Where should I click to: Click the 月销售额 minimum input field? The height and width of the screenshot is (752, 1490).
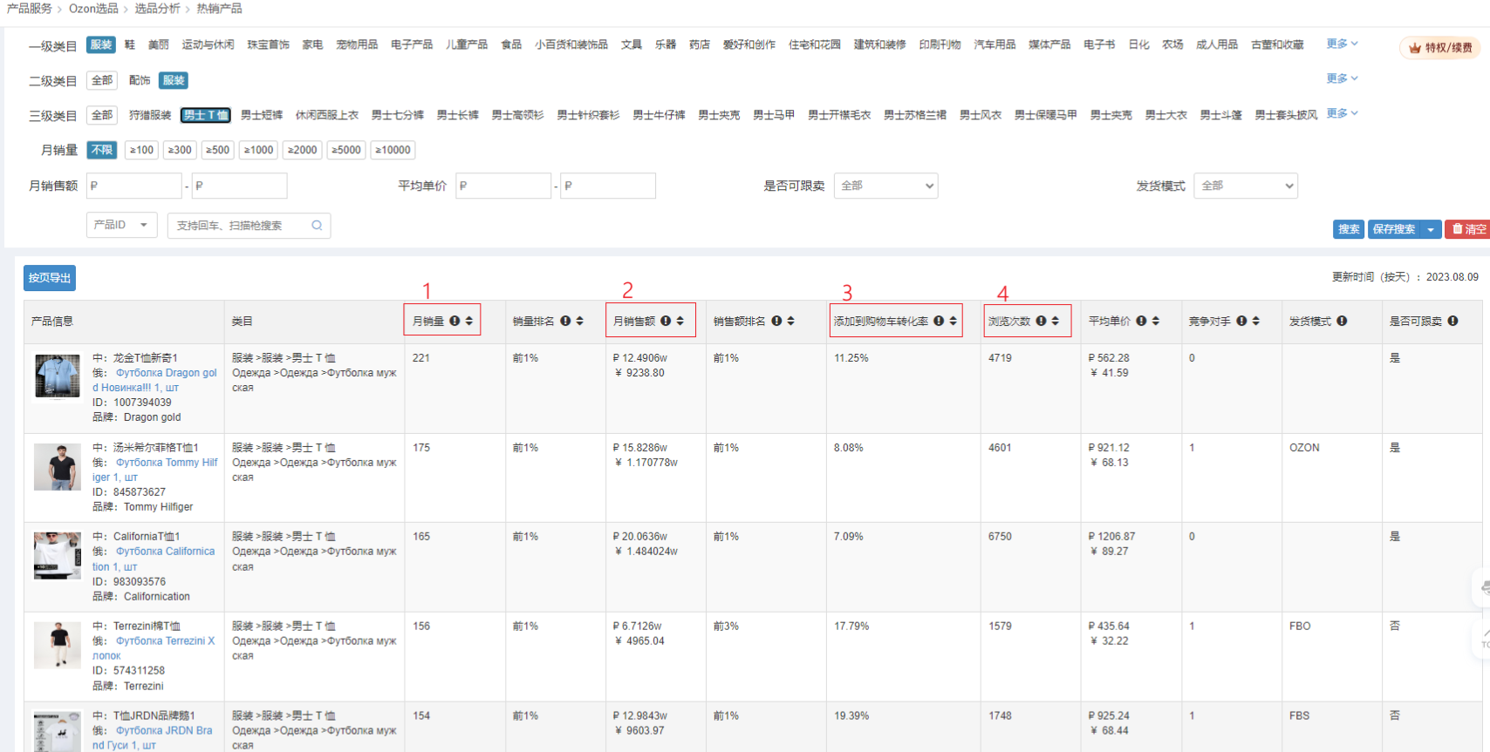pyautogui.click(x=134, y=186)
